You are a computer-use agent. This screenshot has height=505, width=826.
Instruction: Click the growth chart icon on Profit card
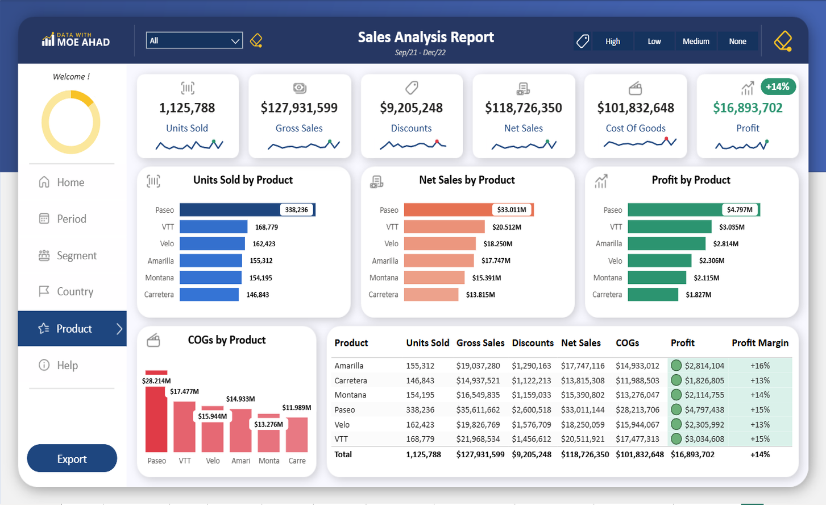pyautogui.click(x=747, y=88)
